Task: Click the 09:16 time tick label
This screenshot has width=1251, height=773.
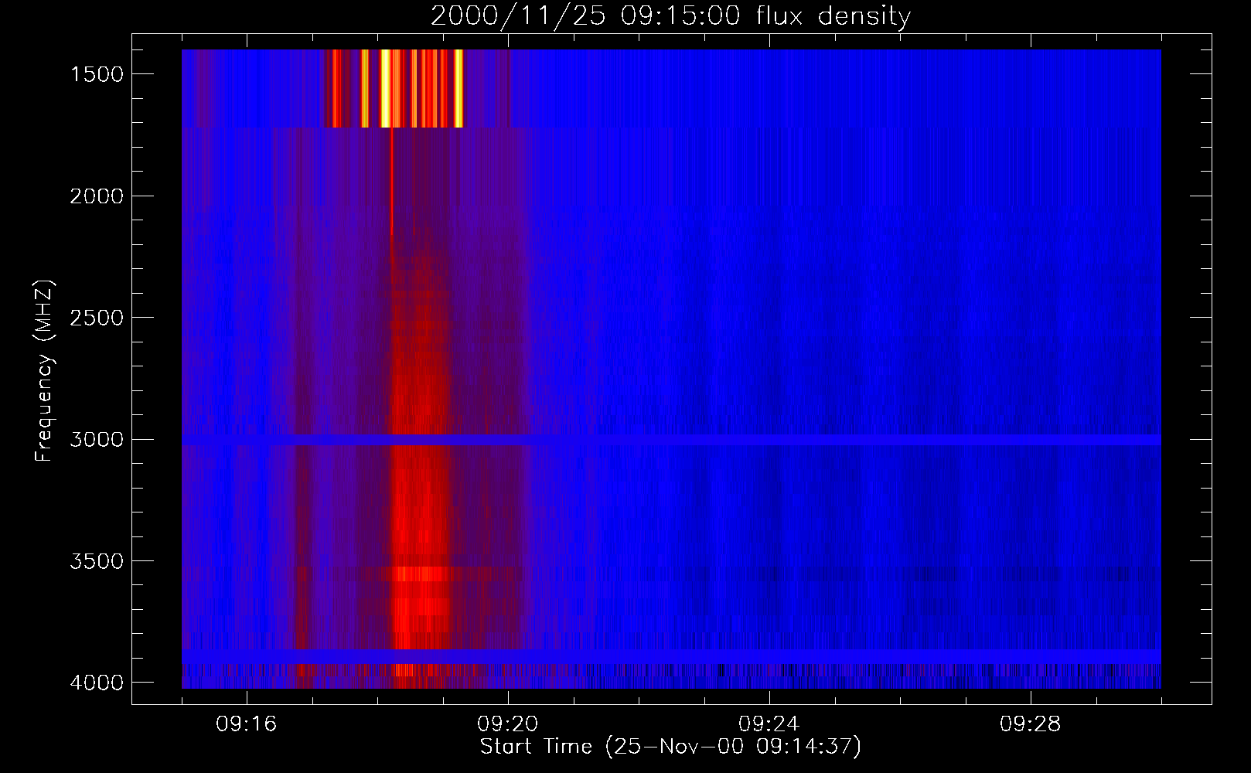Action: point(247,724)
